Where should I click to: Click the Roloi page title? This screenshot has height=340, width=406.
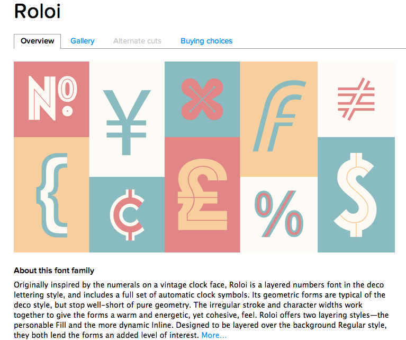(37, 12)
